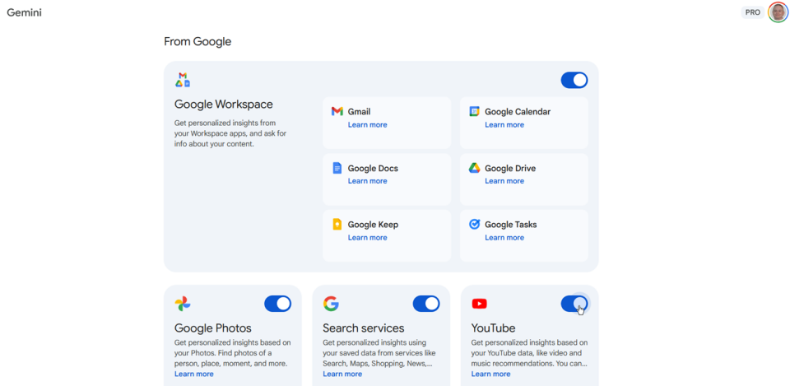Click the Google Workspace combined apps icon

[183, 80]
